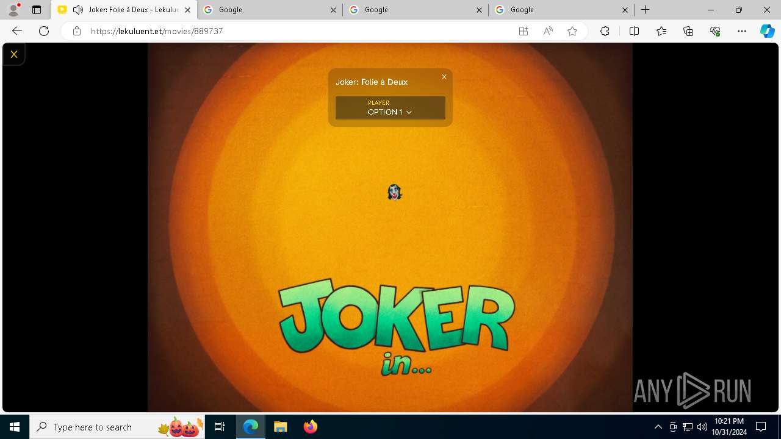
Task: Open the notification center
Action: pos(761,427)
